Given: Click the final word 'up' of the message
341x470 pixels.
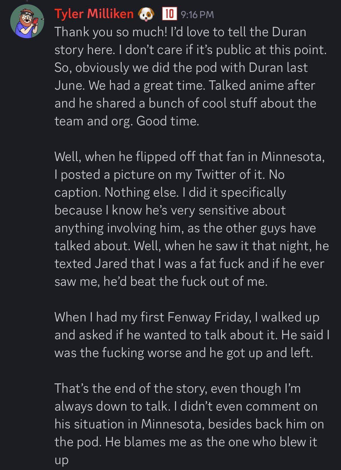Looking at the screenshot, I should pyautogui.click(x=61, y=460).
